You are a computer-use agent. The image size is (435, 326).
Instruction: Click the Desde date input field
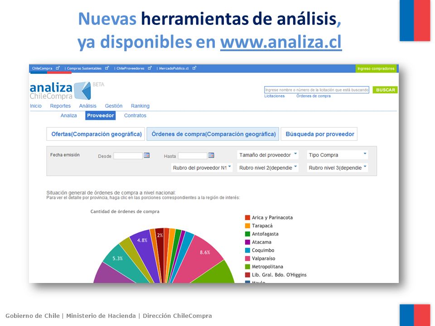click(x=128, y=156)
